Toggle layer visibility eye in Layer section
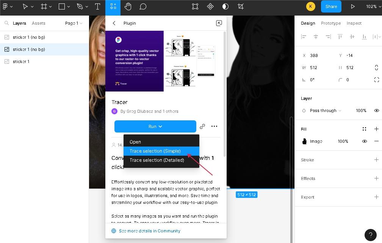The image size is (382, 243). pyautogui.click(x=376, y=110)
